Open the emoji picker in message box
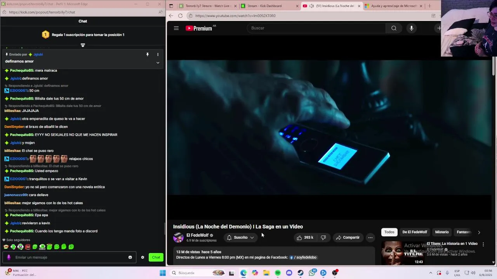The height and width of the screenshot is (279, 497). pos(130,257)
